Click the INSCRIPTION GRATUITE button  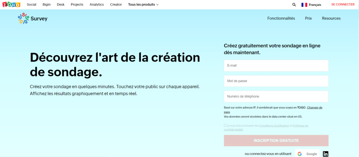pos(276,141)
